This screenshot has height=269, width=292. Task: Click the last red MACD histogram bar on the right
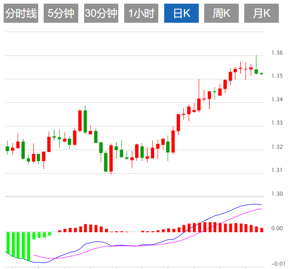click(x=262, y=230)
